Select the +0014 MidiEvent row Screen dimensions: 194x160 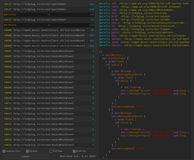click(49, 119)
